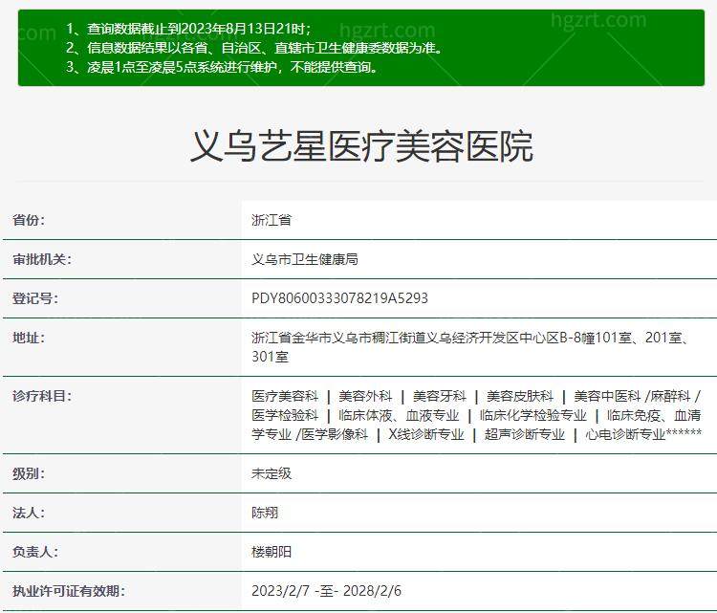Click the hospital title 义乌艺星医疗美容医院
The height and width of the screenshot is (613, 717).
[x=361, y=146]
